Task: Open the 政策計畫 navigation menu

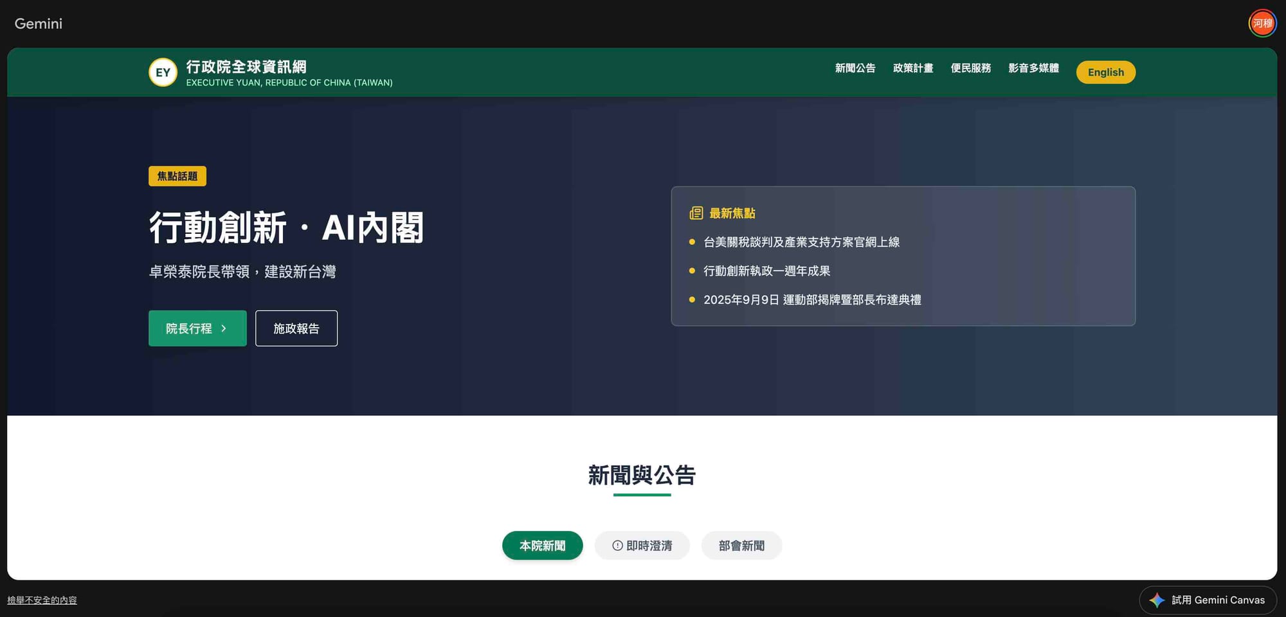Action: point(912,68)
